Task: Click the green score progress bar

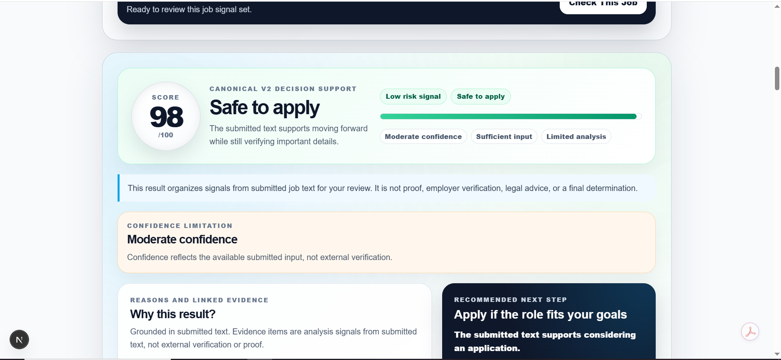Action: point(511,117)
